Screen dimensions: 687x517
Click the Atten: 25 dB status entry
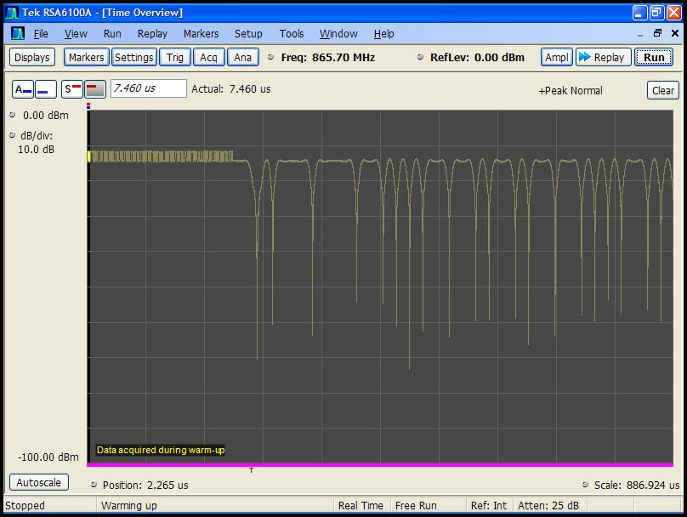click(x=548, y=506)
